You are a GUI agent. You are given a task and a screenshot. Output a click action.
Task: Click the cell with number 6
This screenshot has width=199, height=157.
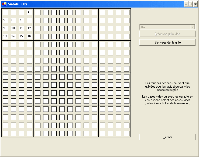13,20
